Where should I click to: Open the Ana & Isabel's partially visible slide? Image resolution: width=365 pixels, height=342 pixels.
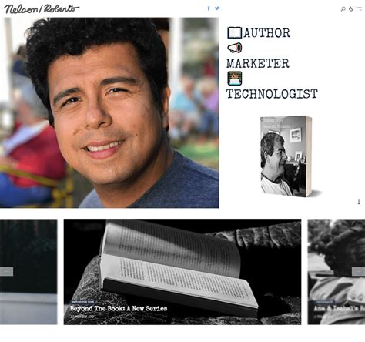point(337,272)
